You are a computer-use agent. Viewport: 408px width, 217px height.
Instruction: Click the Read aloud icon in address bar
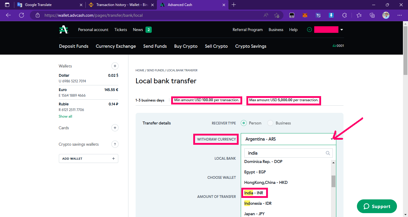tap(266, 15)
